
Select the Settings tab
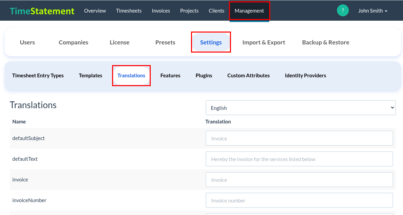click(x=211, y=42)
